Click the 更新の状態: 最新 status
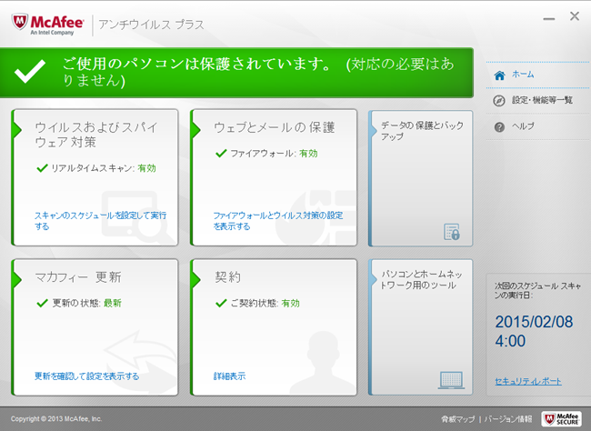This screenshot has width=591, height=431. point(86,303)
